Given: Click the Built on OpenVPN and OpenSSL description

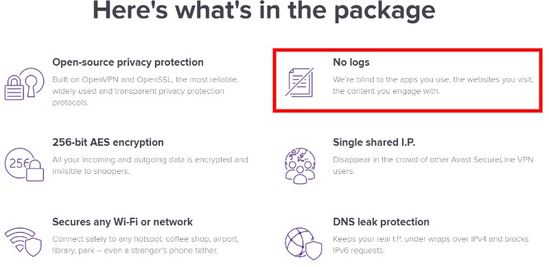Looking at the screenshot, I should pyautogui.click(x=145, y=91).
